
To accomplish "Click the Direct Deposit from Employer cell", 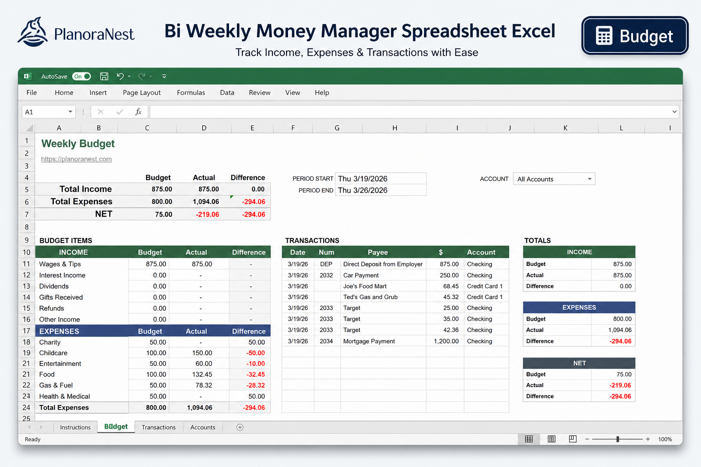I will (383, 264).
